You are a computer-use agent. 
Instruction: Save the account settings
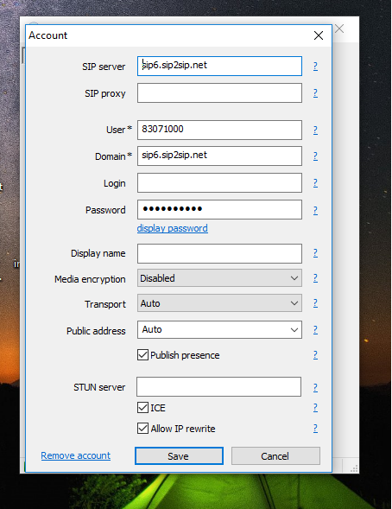[179, 456]
